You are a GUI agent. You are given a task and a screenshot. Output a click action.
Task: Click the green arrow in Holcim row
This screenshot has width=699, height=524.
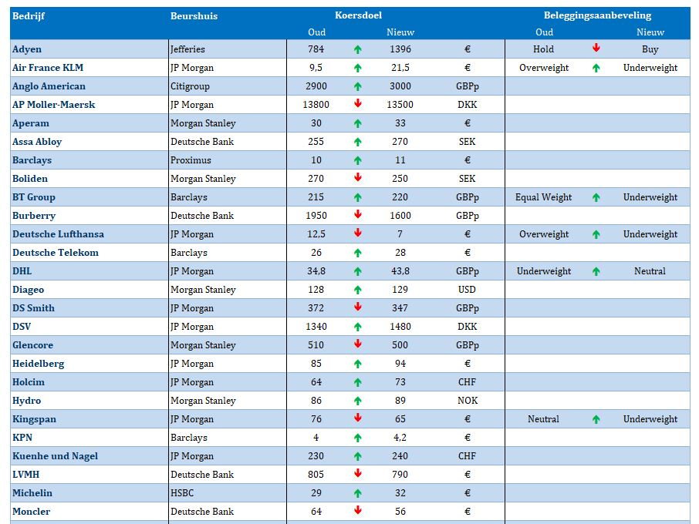click(x=357, y=382)
